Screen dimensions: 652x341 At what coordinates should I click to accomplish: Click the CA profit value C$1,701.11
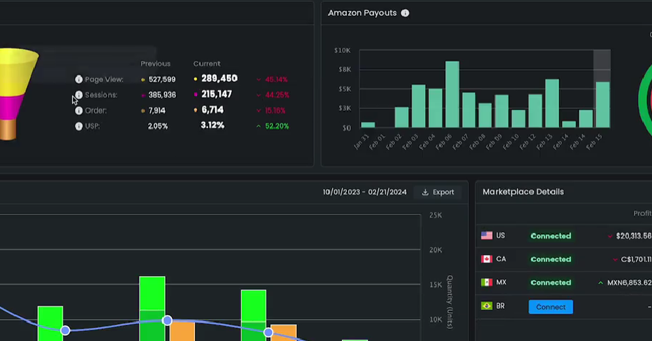pos(636,259)
